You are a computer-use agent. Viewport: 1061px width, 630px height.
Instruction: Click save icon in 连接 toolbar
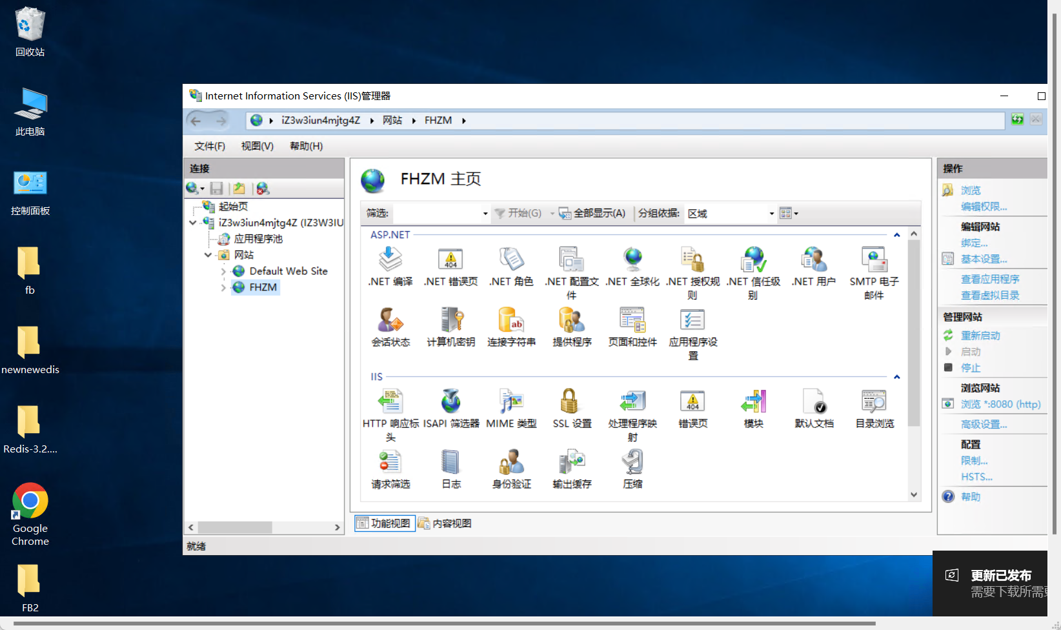tap(217, 188)
